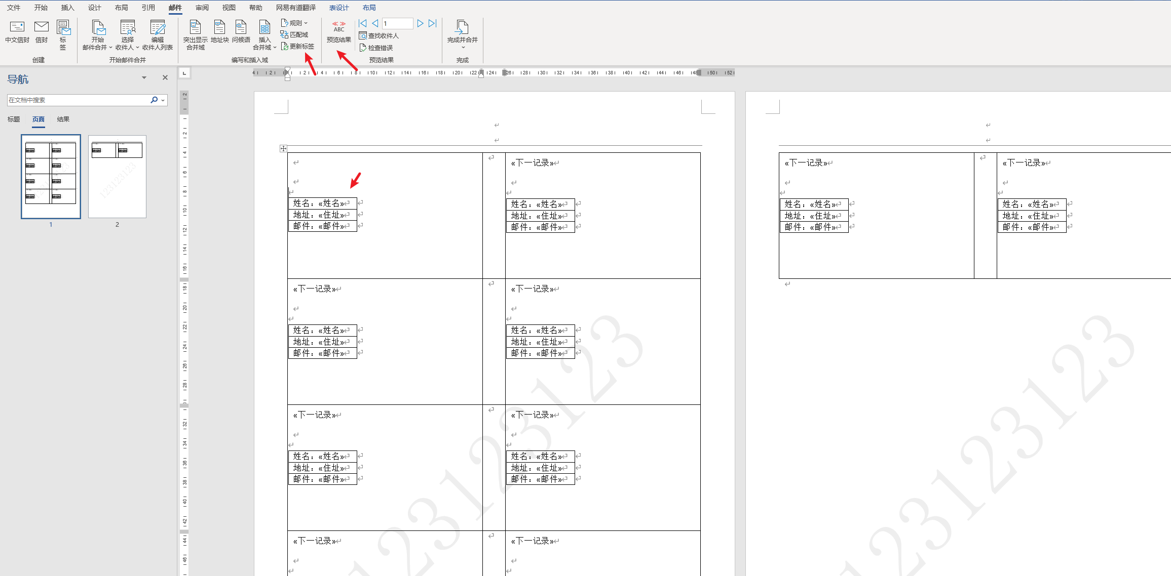The width and height of the screenshot is (1171, 576).
Task: Click the horizontal ruler first-line indent marker
Action: click(x=287, y=69)
